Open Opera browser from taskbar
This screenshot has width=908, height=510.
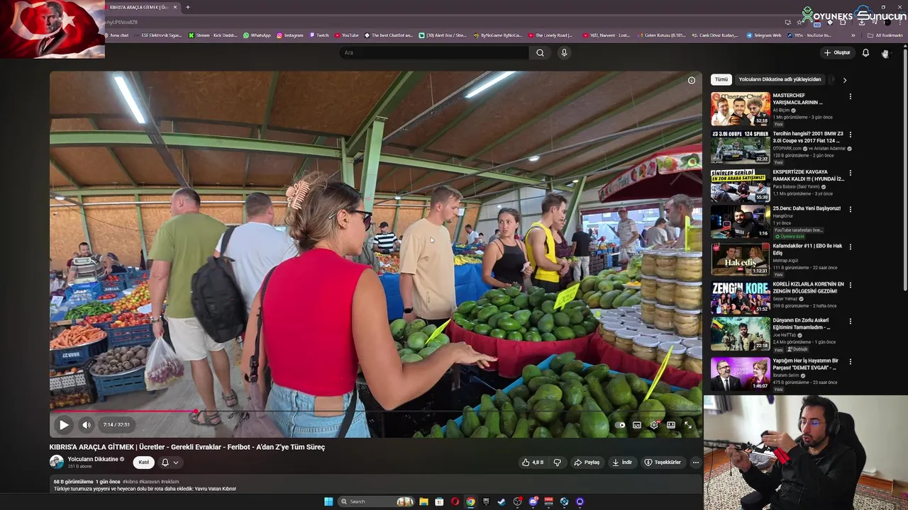(x=455, y=501)
